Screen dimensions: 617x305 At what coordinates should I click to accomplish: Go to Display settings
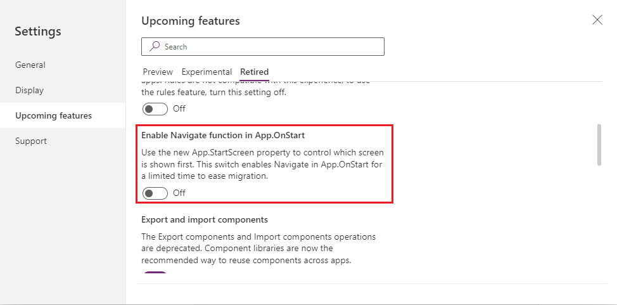[30, 90]
